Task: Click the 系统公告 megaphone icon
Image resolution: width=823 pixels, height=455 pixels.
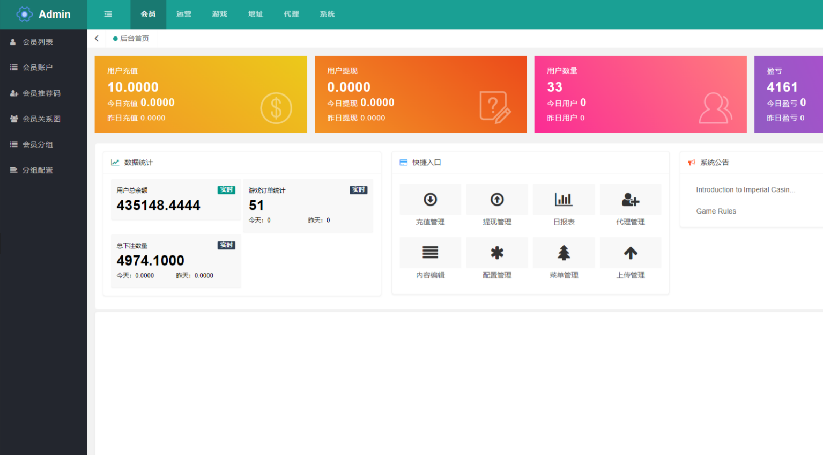Action: [692, 163]
